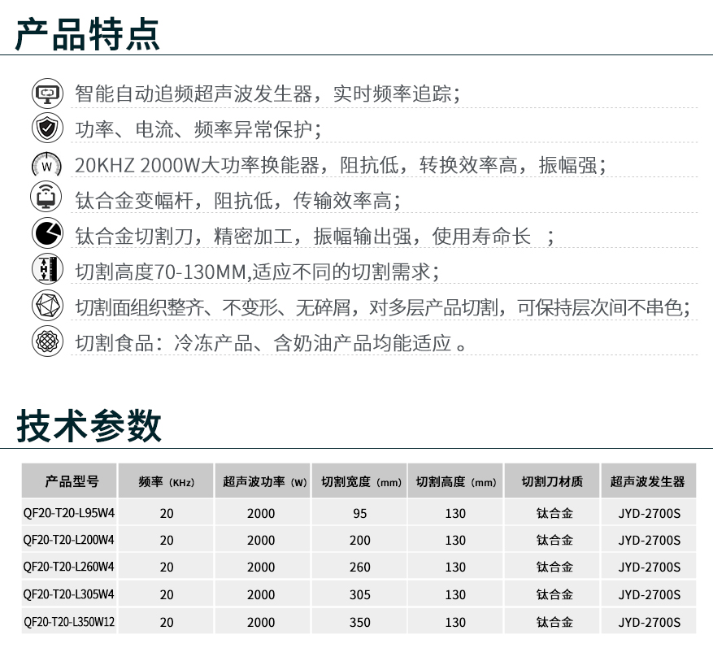Click the 超声波发生器 column header
This screenshot has width=713, height=661.
click(x=648, y=481)
